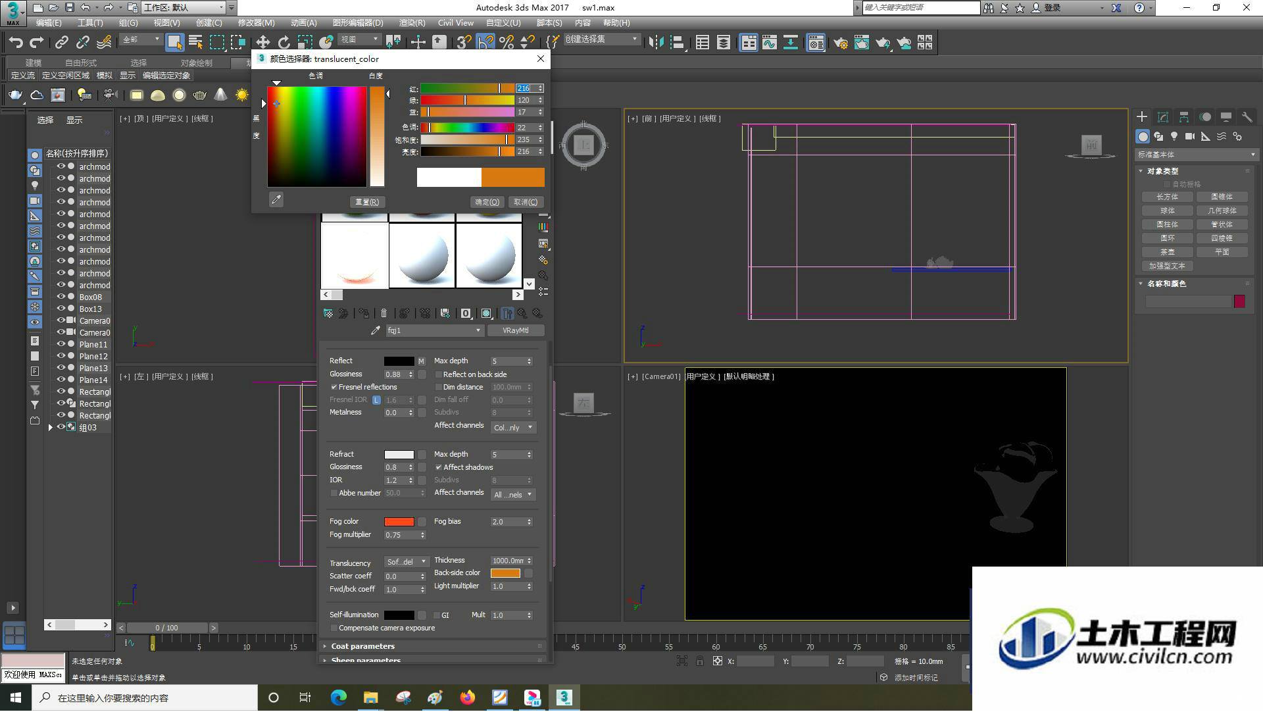Click the 茶壶 primitive button

(1168, 252)
